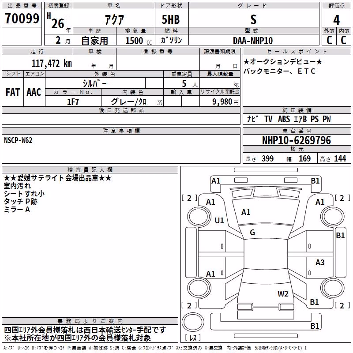The width and height of the screenshot is (353, 353).
Task: Select the color number 1F7
Action: pyautogui.click(x=73, y=102)
